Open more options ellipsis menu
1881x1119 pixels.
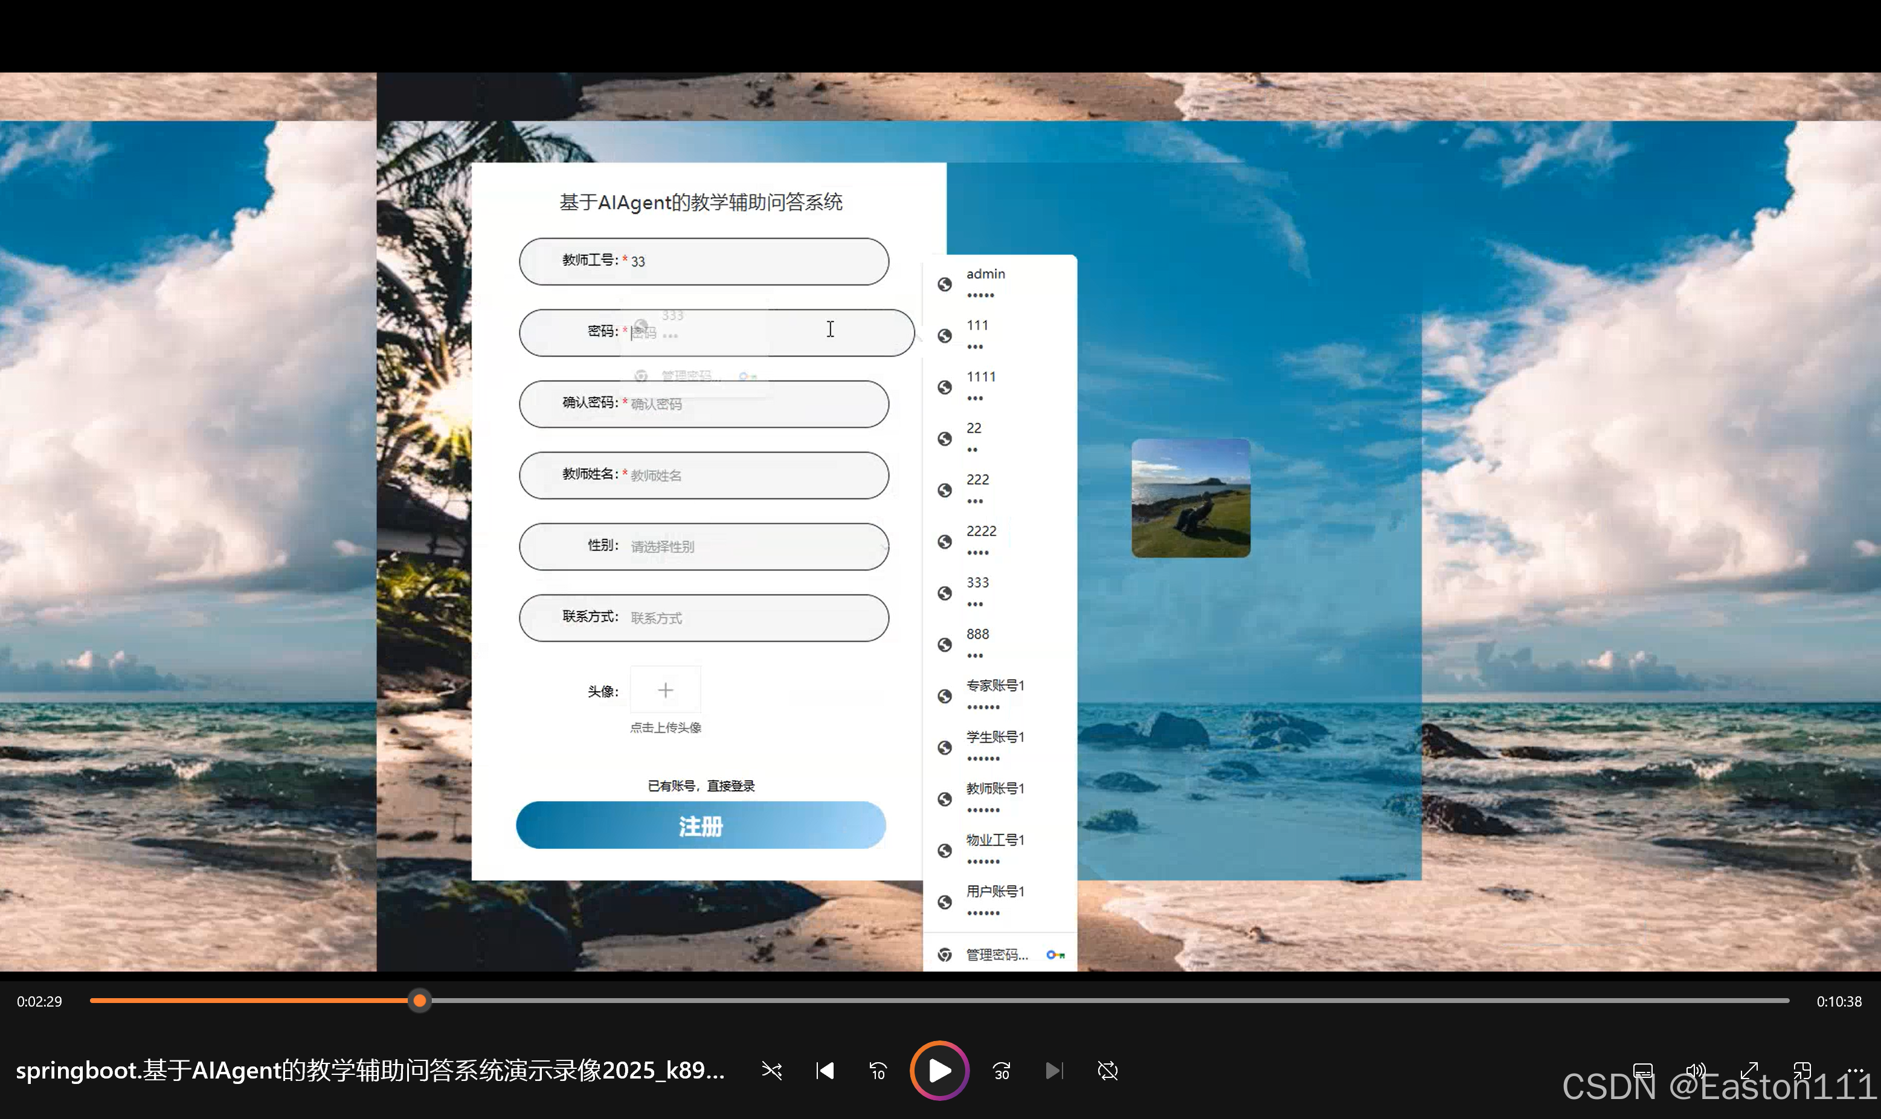pos(1856,1071)
